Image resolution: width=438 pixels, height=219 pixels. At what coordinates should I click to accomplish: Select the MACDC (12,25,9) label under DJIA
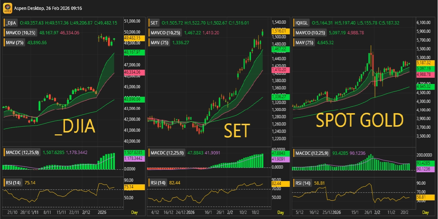pyautogui.click(x=22, y=152)
